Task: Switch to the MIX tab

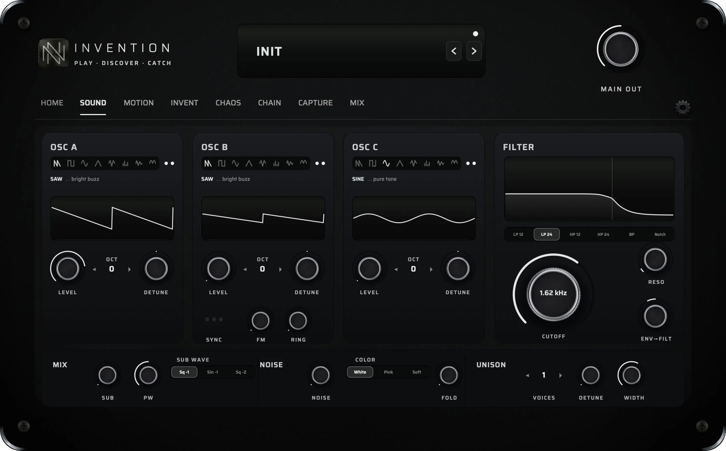Action: tap(357, 103)
